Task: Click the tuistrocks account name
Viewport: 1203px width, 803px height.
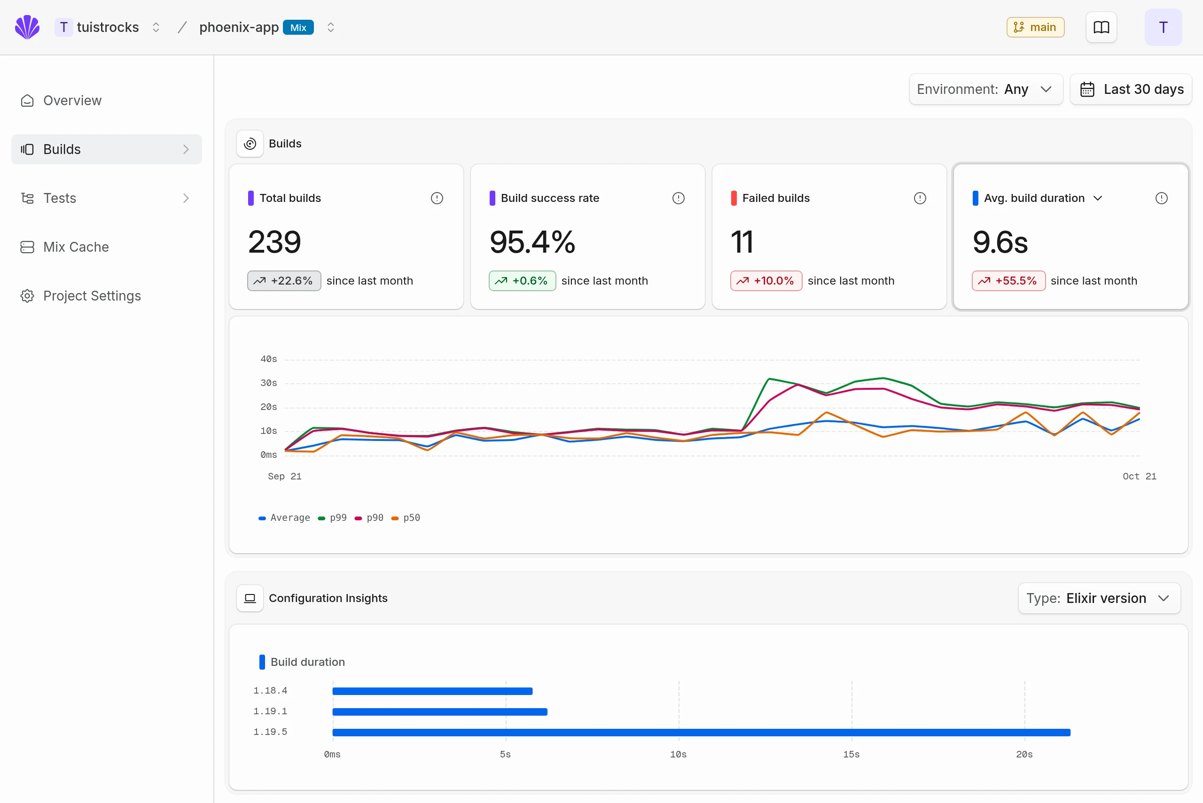Action: click(x=108, y=27)
